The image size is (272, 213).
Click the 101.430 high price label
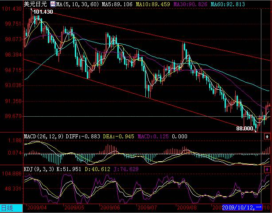tap(43, 12)
